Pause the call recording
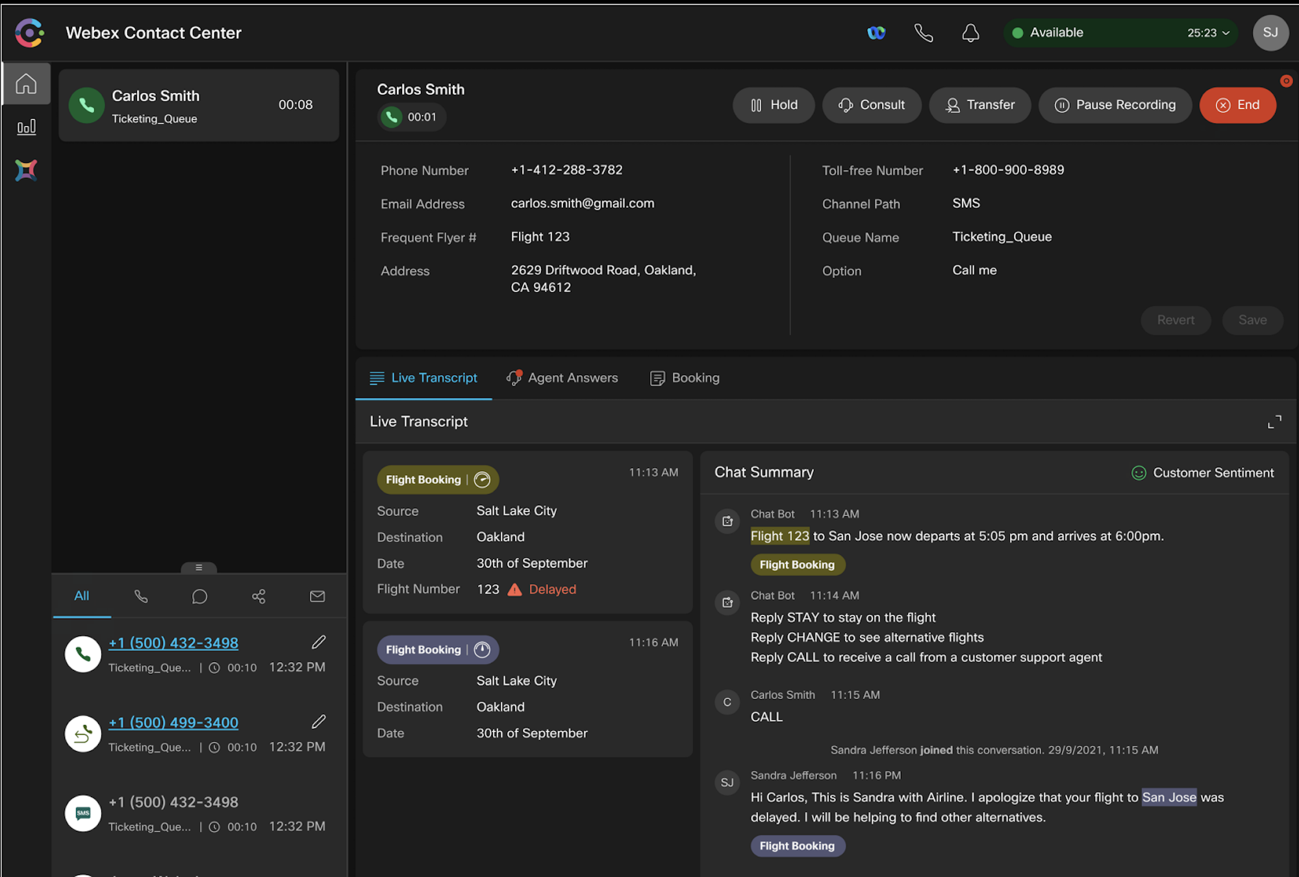Screen dimensions: 1299x877 coord(1115,105)
